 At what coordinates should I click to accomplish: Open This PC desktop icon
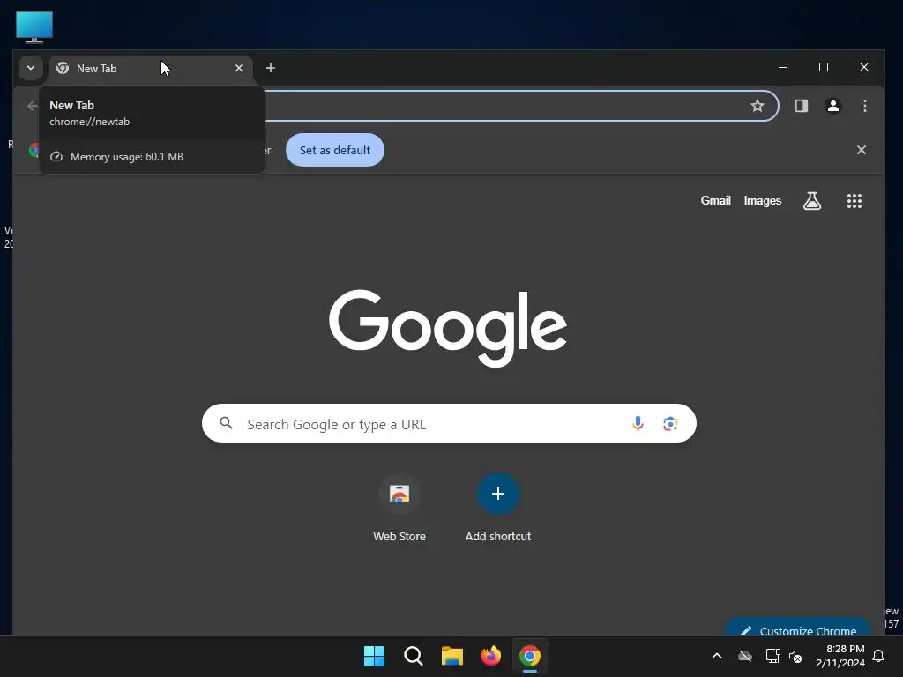34,26
